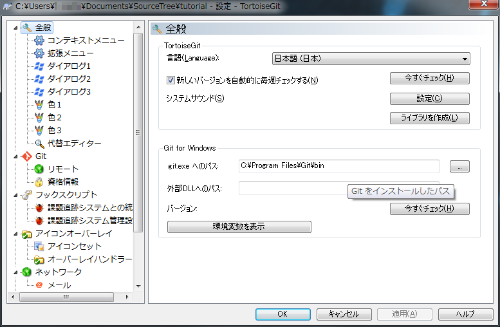Click the gear icon for 拡張メニュー

point(39,53)
